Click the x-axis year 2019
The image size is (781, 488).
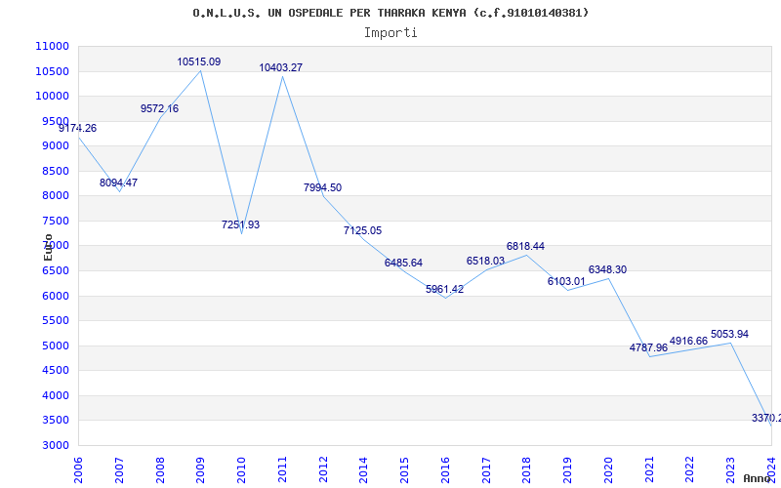click(x=567, y=469)
